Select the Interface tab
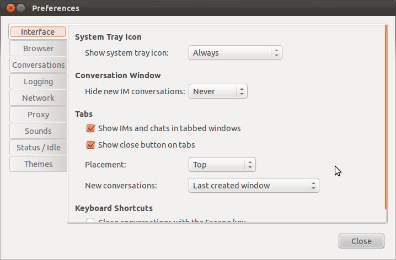The width and height of the screenshot is (396, 260). coord(38,32)
